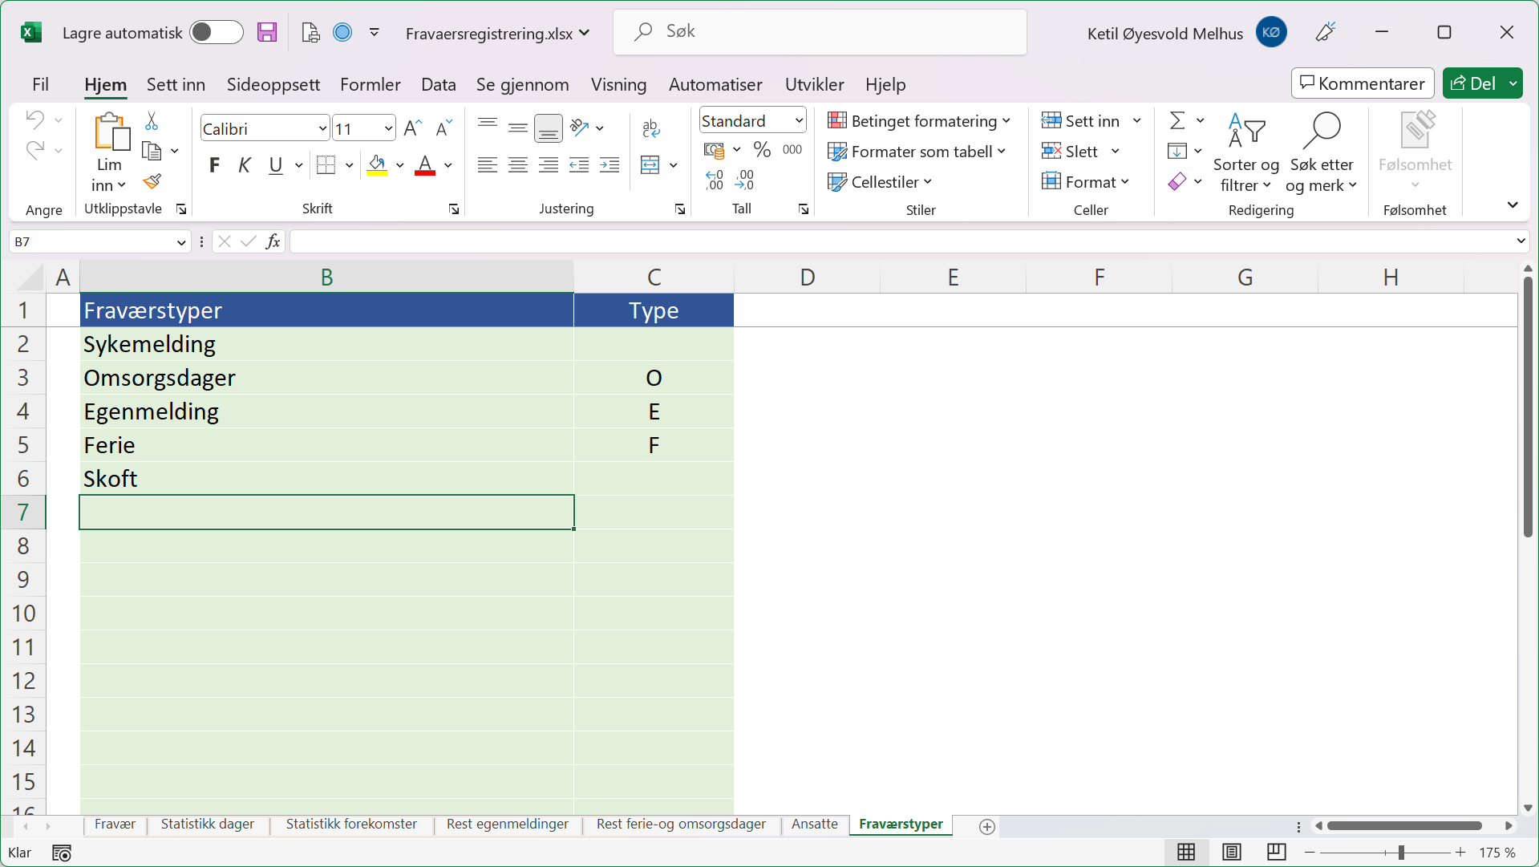Click the fill color bucket icon
1539x867 pixels.
point(377,165)
